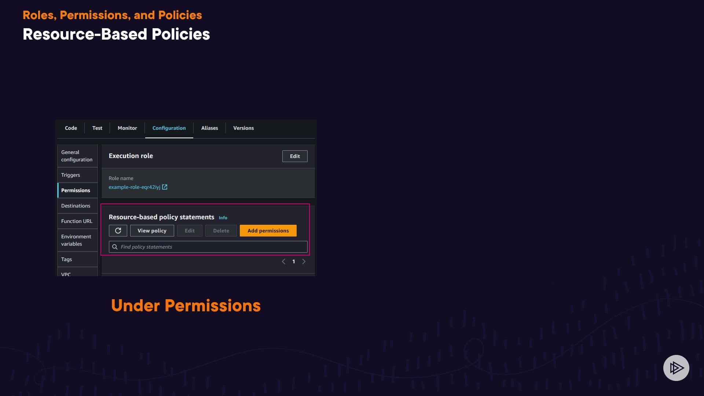Click the search magnifier icon in policy field
Viewport: 704px width, 396px height.
click(115, 247)
